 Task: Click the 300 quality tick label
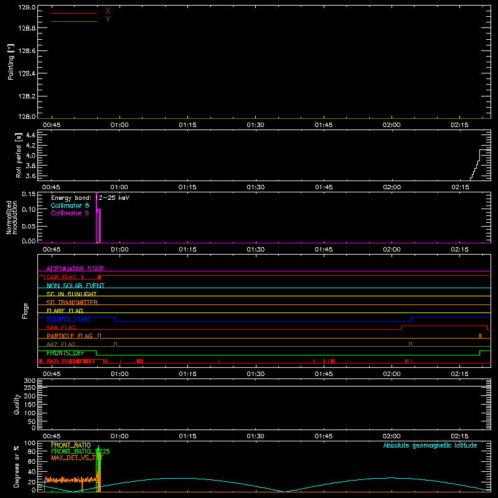(x=30, y=381)
